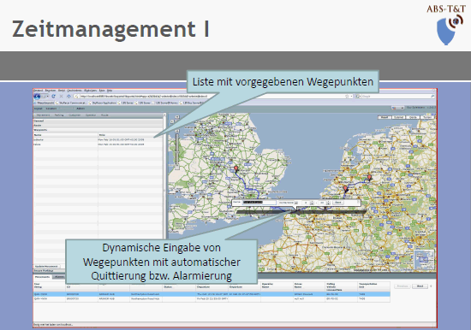Viewport: 471px width, 330px height.
Task: Go to the browser home page icon
Action: (x=69, y=97)
